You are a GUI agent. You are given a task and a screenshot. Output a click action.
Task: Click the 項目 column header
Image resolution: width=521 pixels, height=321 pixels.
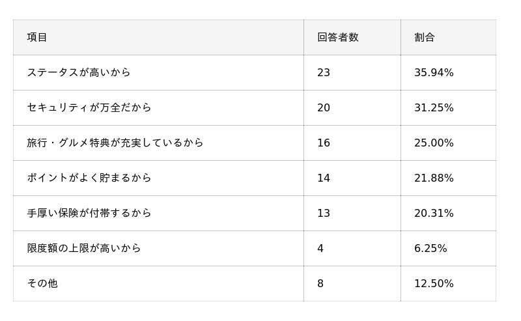(37, 37)
